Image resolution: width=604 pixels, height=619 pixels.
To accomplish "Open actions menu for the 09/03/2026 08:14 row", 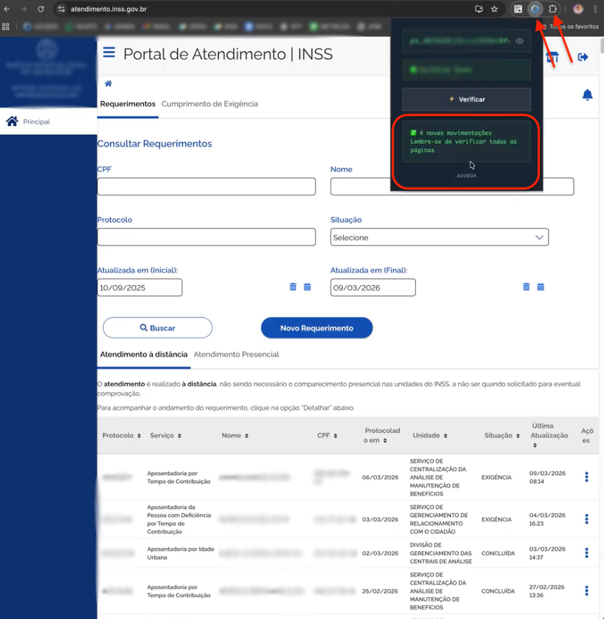I will click(x=586, y=477).
